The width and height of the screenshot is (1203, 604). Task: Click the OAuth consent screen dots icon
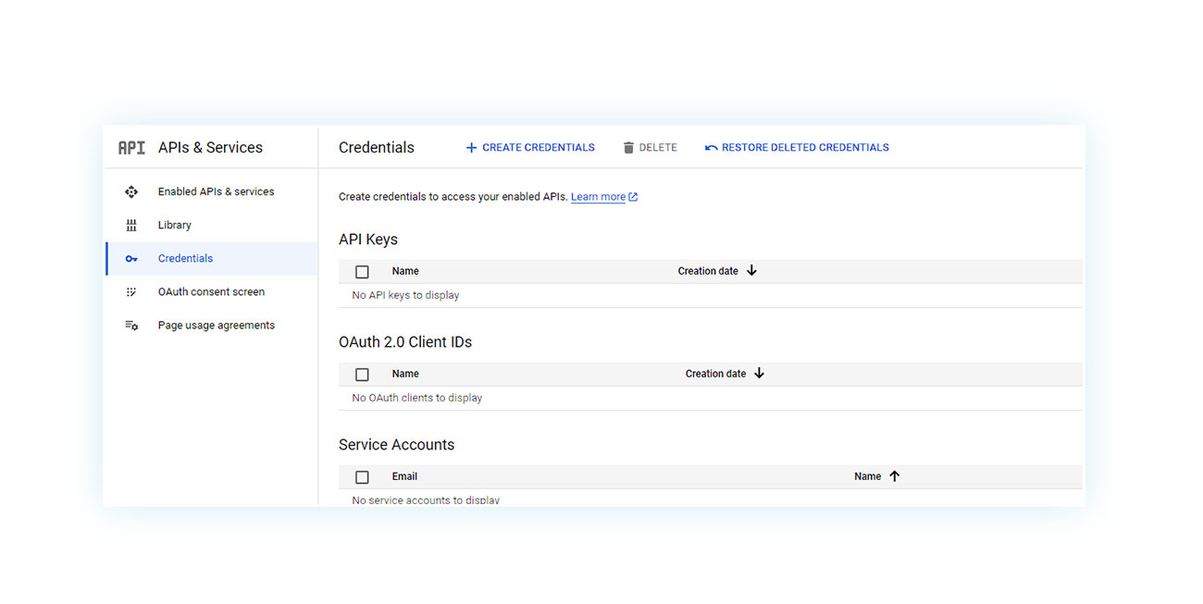(131, 291)
